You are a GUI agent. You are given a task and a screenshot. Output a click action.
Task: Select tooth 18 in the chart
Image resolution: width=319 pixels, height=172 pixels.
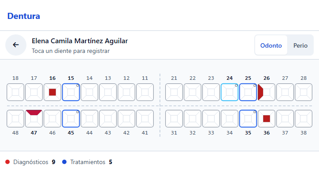tap(15, 92)
